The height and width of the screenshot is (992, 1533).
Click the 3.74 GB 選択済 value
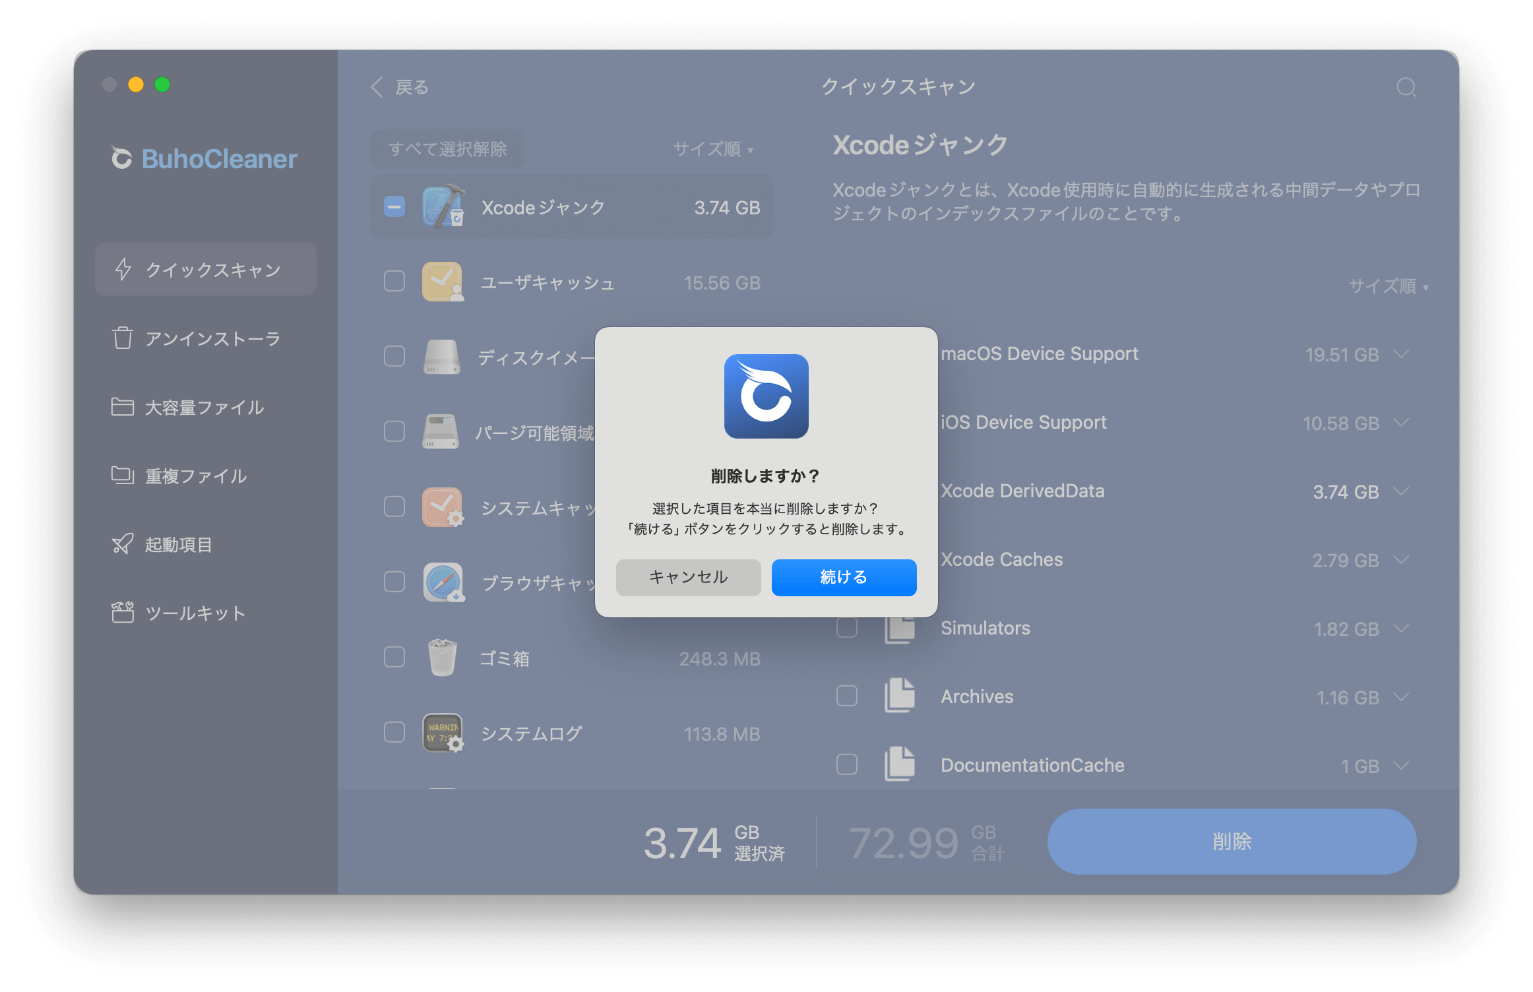(714, 842)
